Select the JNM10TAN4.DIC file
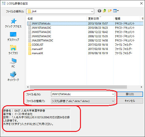This screenshot has width=145, height=137. click(41, 28)
